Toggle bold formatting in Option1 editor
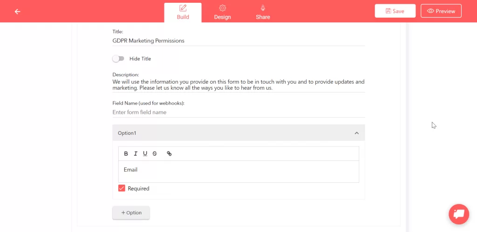Image resolution: width=477 pixels, height=232 pixels. (126, 154)
